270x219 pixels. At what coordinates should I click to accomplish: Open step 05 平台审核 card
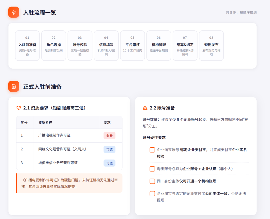click(132, 46)
